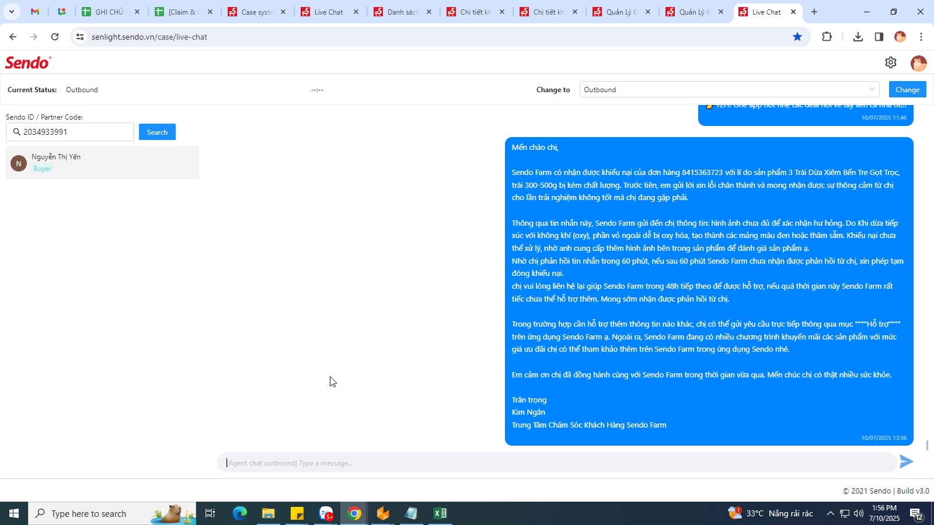The image size is (934, 525).
Task: Click the Sendo logo
Action: click(28, 62)
